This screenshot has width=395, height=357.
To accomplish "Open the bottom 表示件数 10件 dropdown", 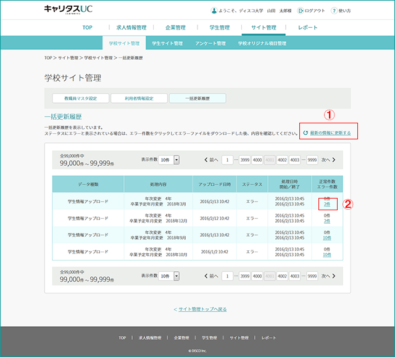I will 168,276.
